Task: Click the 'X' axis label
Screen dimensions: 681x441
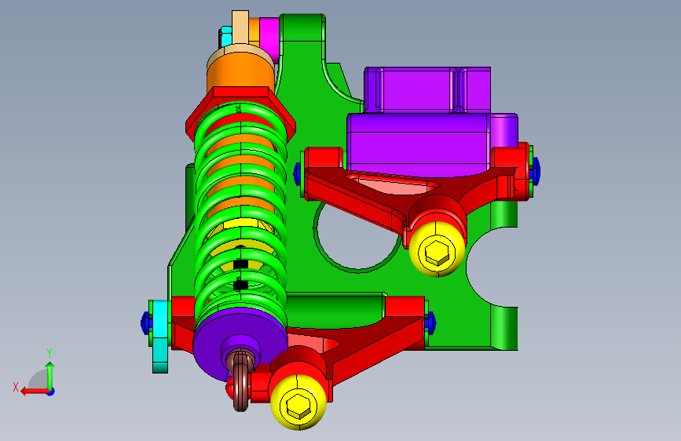Action: point(16,387)
